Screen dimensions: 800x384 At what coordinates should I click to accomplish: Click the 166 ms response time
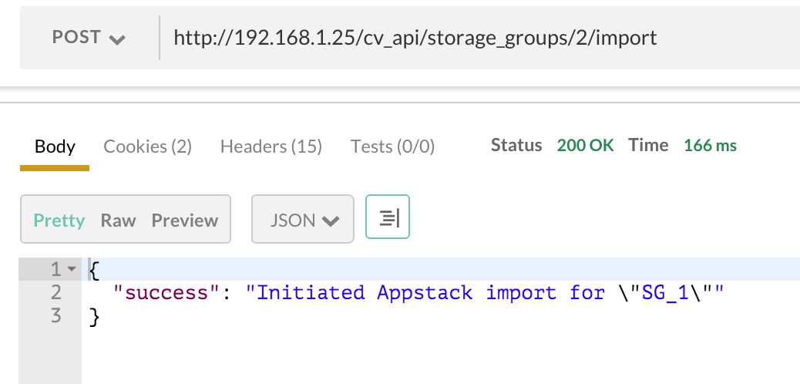pos(710,146)
